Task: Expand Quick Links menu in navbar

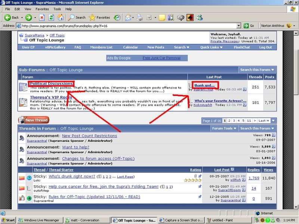Action: coord(211,47)
